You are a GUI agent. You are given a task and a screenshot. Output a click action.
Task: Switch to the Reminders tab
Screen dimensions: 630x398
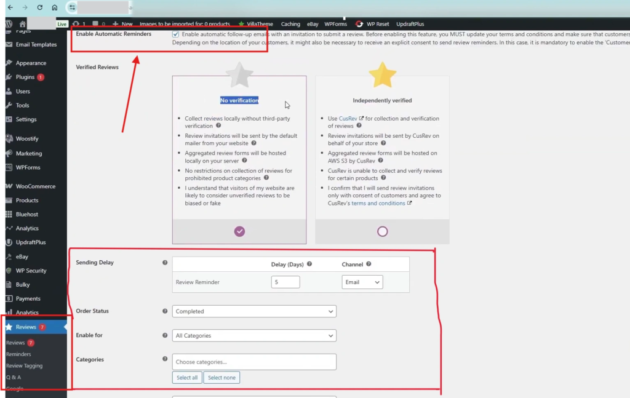click(x=19, y=354)
